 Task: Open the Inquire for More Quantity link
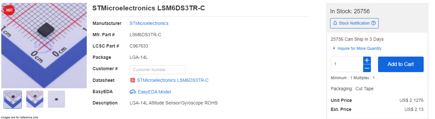[359, 49]
